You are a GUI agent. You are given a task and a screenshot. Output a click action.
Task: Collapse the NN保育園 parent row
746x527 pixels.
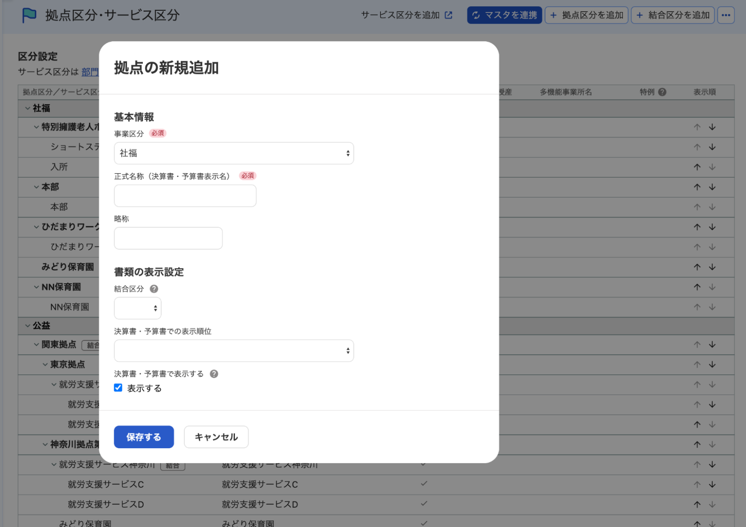tap(36, 287)
